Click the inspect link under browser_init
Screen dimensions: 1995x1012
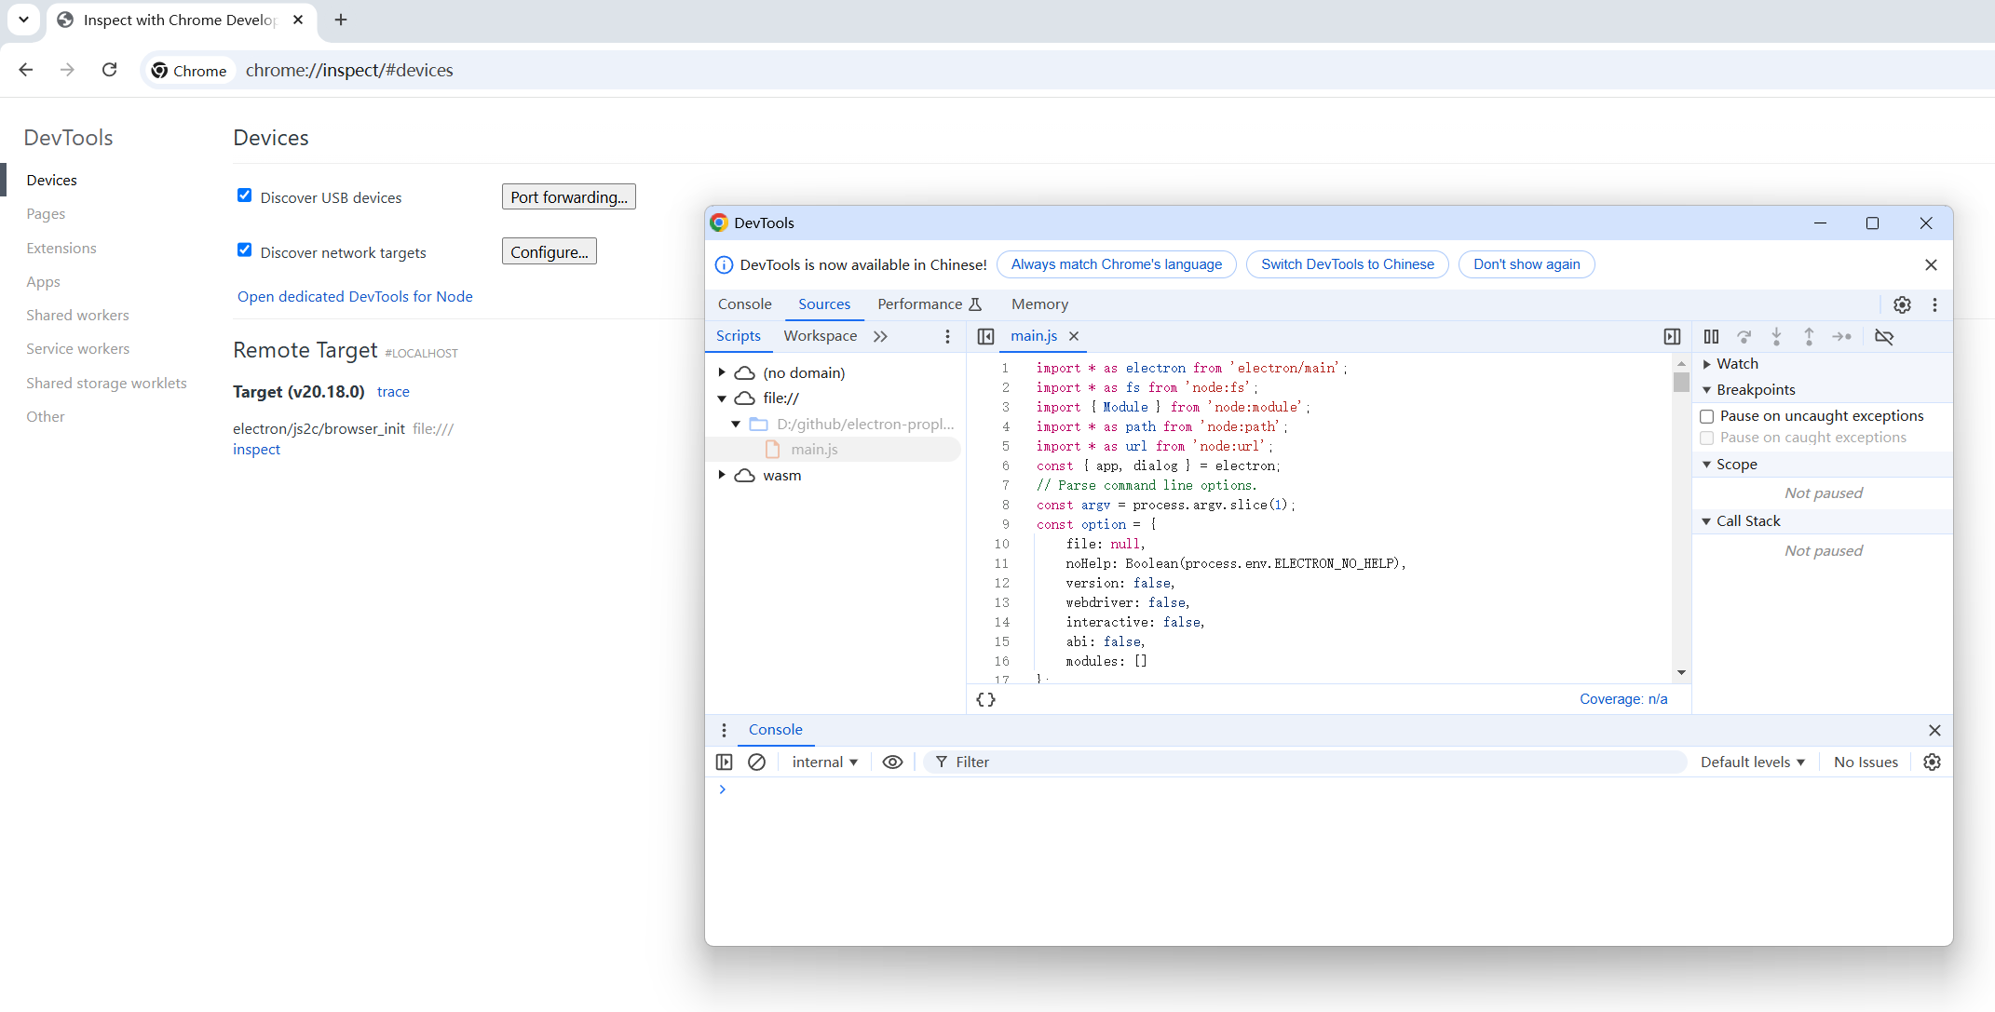[256, 450]
